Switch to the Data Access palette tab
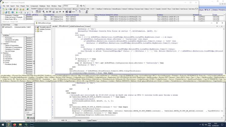 pos(58,9)
